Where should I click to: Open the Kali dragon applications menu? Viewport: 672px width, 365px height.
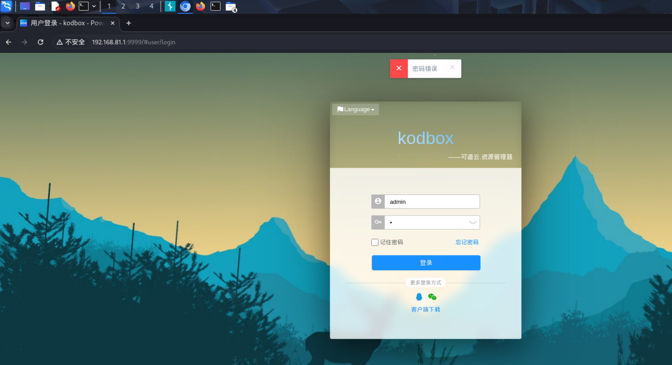click(x=6, y=6)
